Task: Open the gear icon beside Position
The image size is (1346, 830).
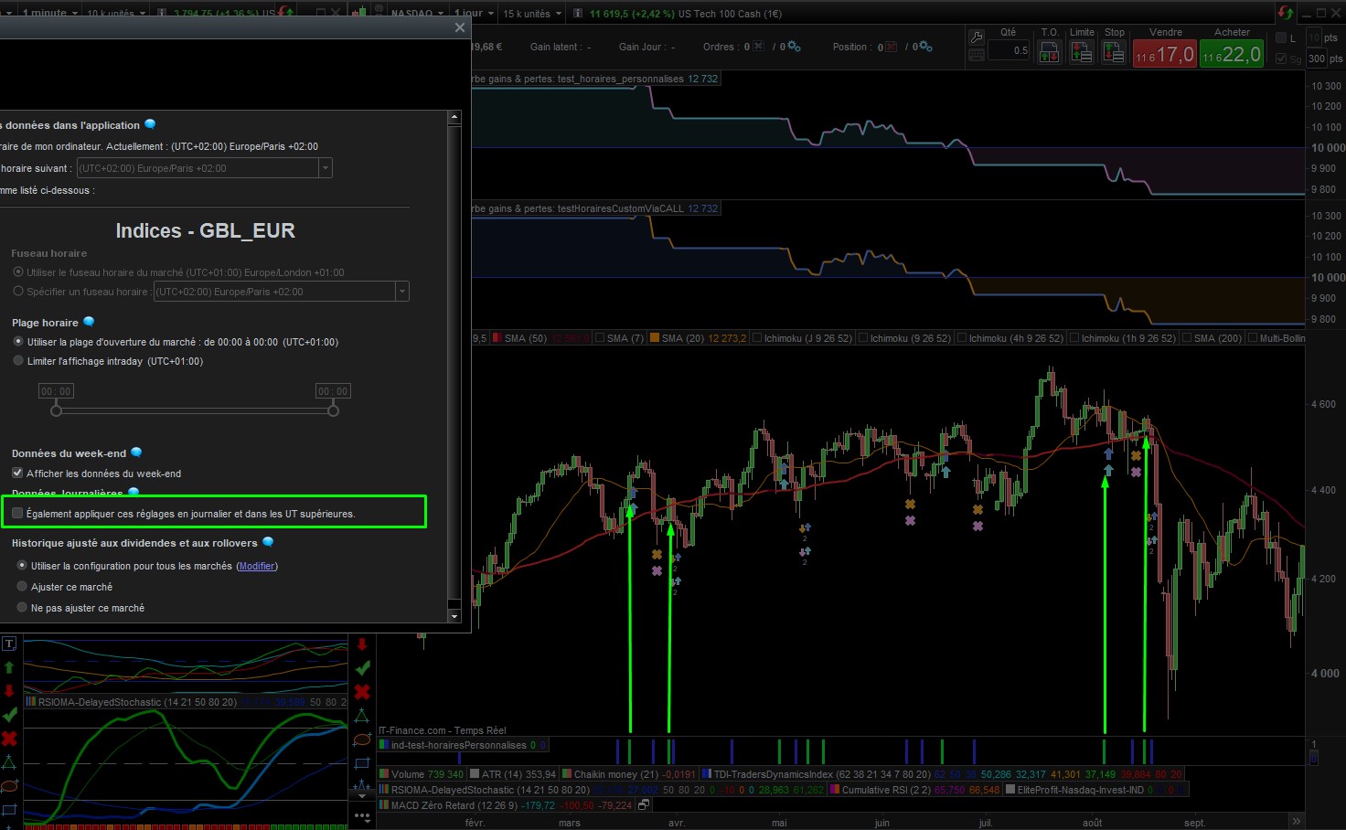Action: pyautogui.click(x=925, y=47)
